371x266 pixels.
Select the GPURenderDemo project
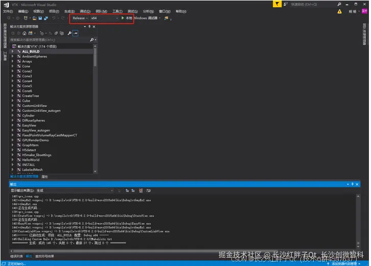pos(35,140)
